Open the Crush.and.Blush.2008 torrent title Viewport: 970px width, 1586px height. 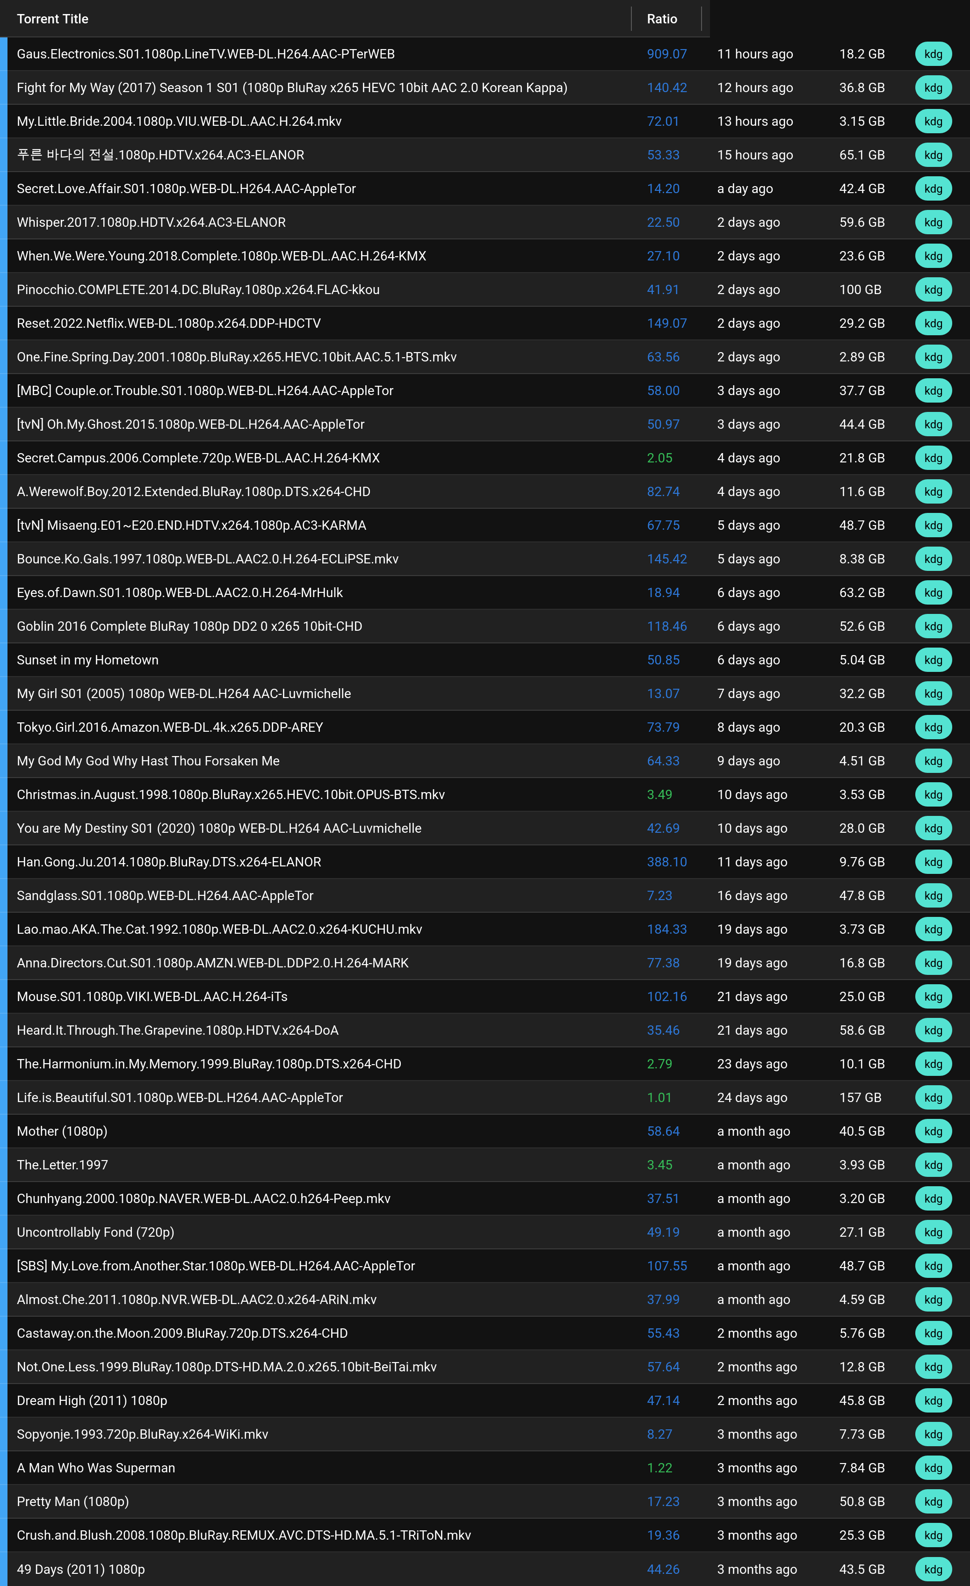244,1535
